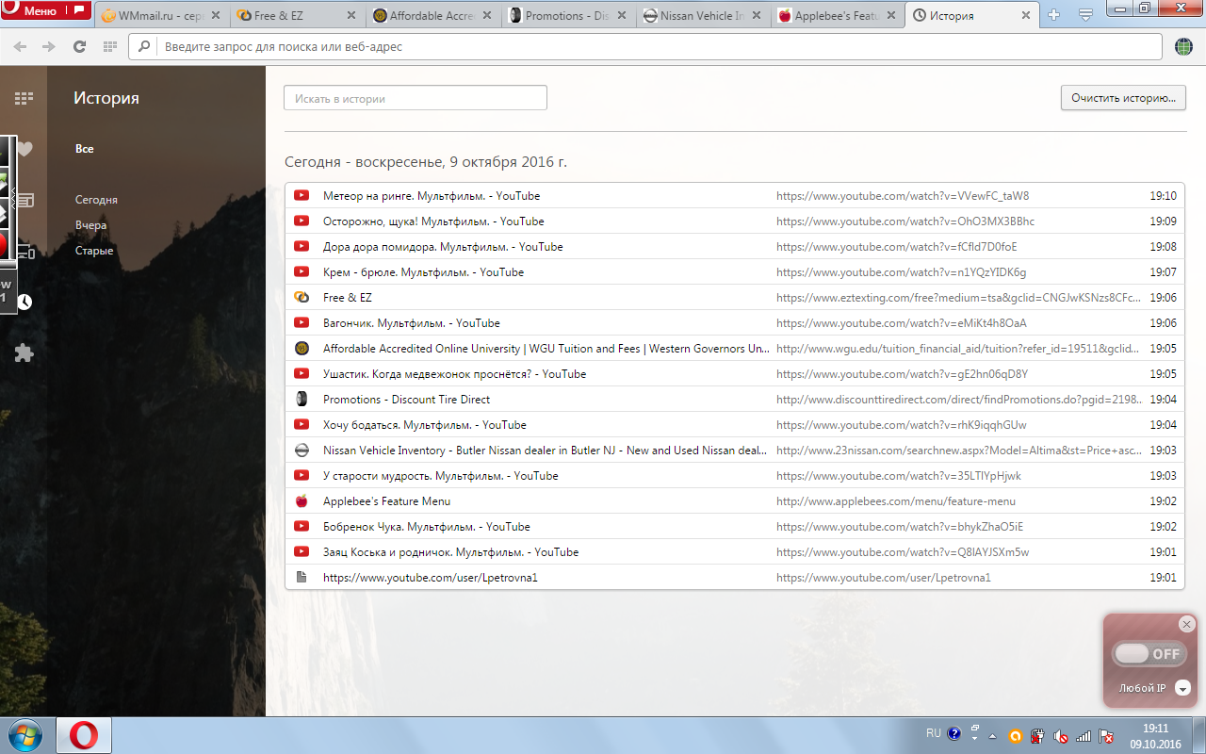Reload the current page

79,46
